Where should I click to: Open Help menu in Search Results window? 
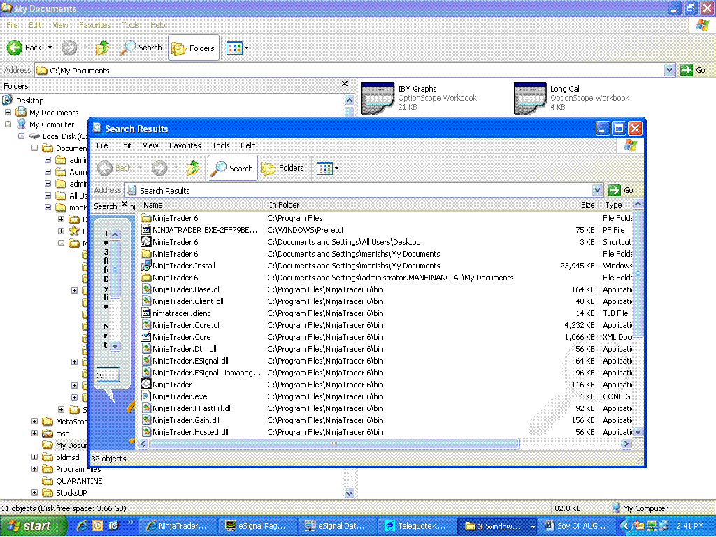(248, 145)
